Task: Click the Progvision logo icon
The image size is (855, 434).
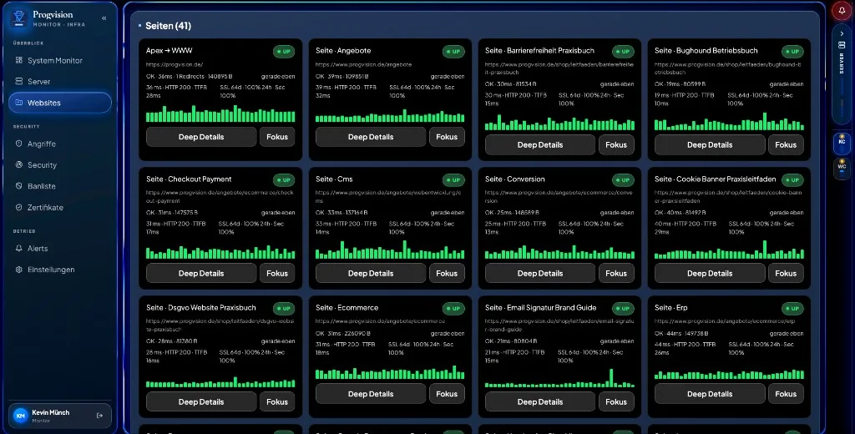Action: (19, 18)
